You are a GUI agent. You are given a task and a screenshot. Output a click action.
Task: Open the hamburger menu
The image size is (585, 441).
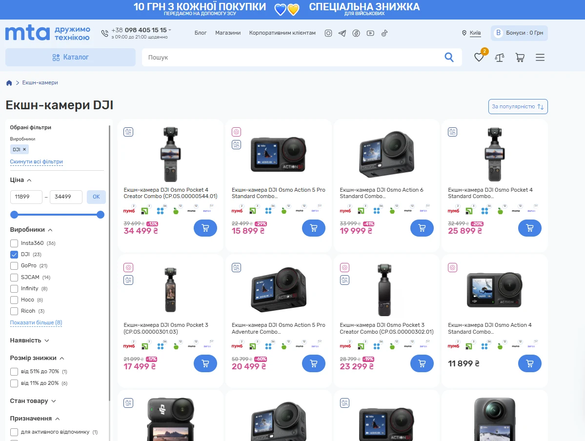pyautogui.click(x=540, y=58)
